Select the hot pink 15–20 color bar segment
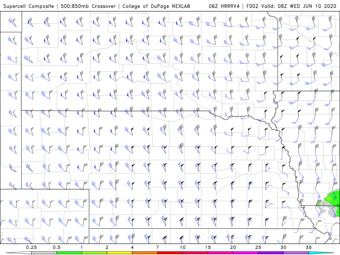The height and width of the screenshot is (255, 340). pos(220,253)
